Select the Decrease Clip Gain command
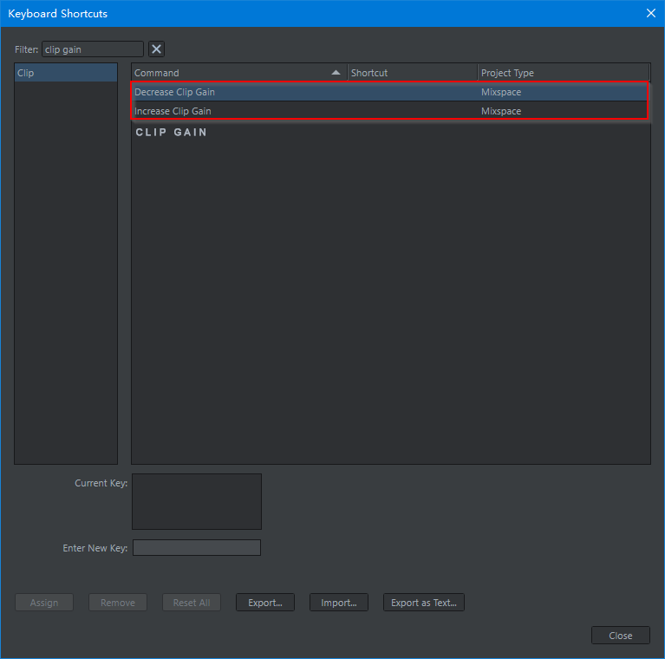Viewport: 665px width, 659px height. [175, 92]
